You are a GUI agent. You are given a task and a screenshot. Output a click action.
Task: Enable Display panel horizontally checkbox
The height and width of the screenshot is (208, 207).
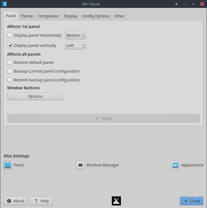10,35
